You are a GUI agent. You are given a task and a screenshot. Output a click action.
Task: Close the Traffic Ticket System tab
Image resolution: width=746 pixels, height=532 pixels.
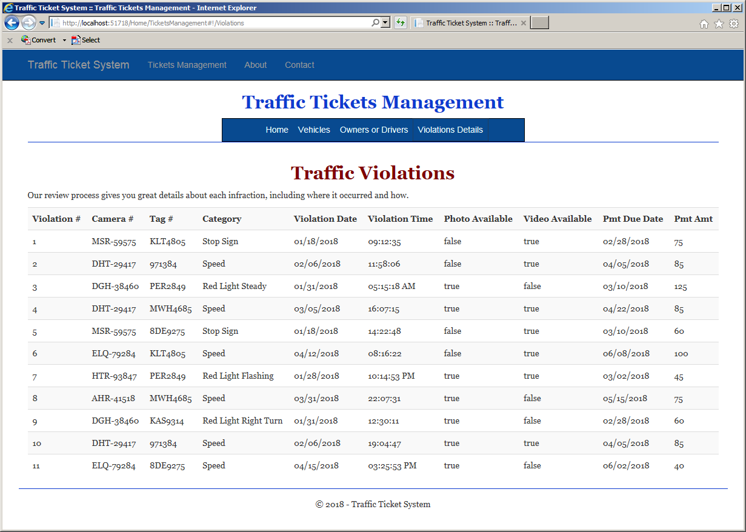[x=524, y=23]
